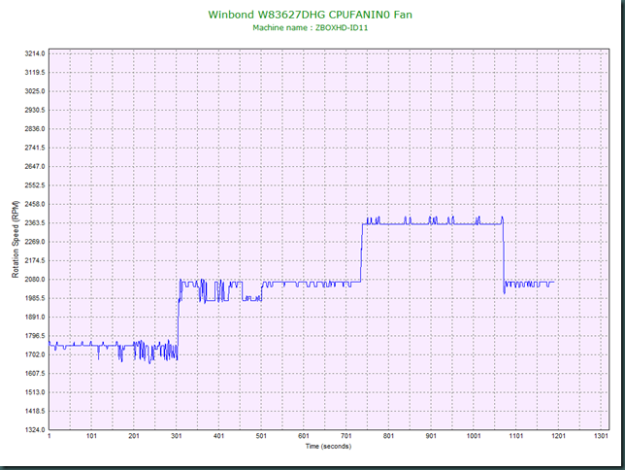Viewport: 625px width, 470px height.
Task: Click the 3214.0 y-axis value
Action: [x=35, y=53]
